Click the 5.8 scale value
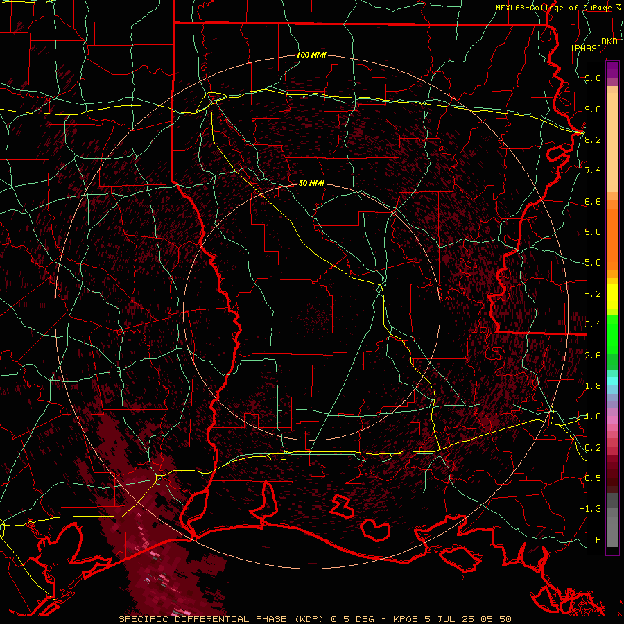624x624 pixels. (593, 232)
